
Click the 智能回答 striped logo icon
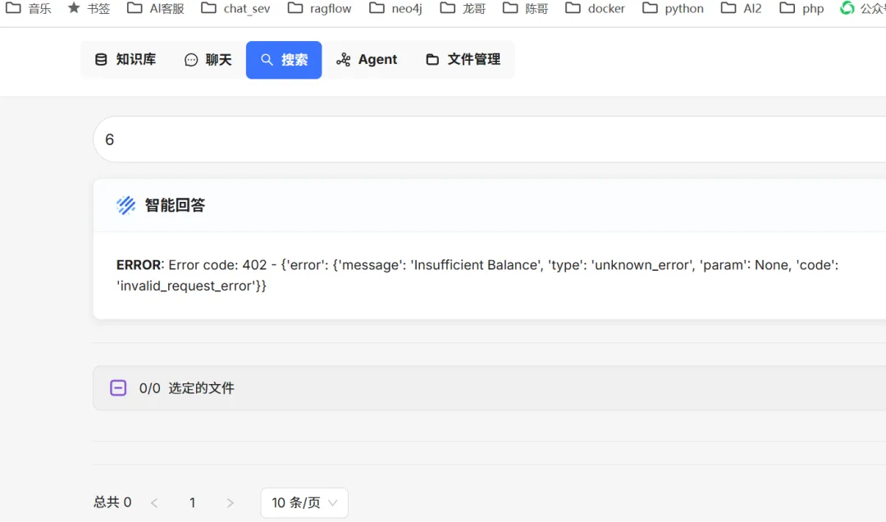click(x=126, y=205)
